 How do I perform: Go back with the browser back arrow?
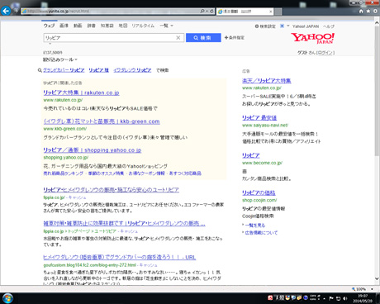pos(6,11)
